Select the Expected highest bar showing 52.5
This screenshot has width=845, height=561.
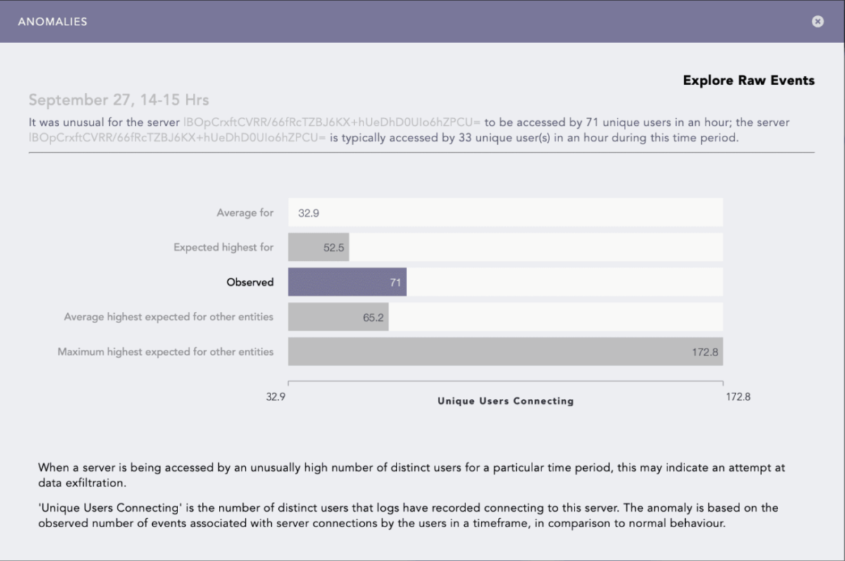pyautogui.click(x=318, y=247)
